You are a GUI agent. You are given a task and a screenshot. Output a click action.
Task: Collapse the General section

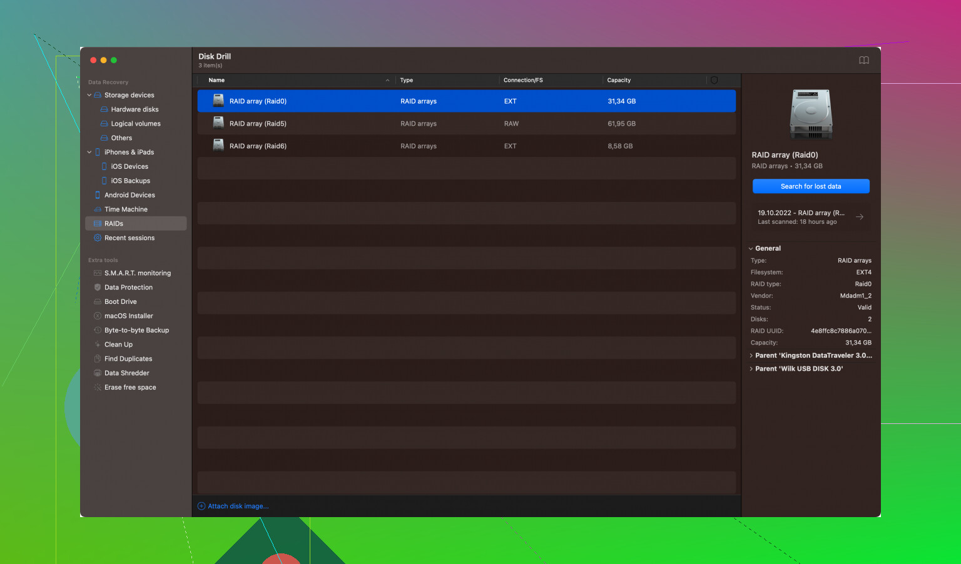pos(751,249)
